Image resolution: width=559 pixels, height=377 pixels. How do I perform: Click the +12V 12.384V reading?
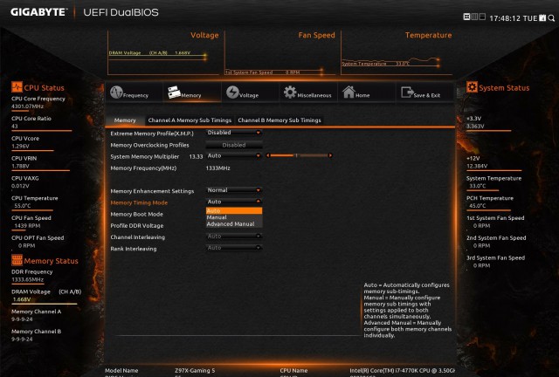click(x=477, y=162)
